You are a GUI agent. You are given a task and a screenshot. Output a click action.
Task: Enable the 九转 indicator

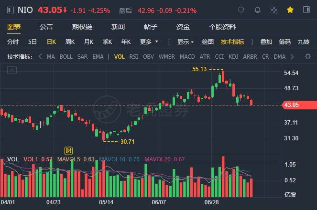coord(304,42)
